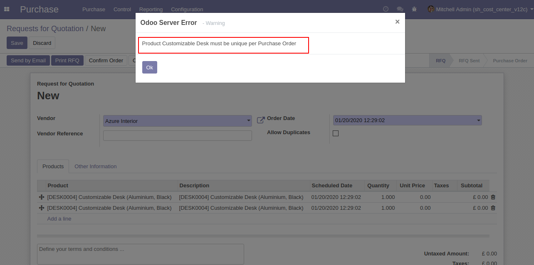Viewport: 534px width, 265px height.
Task: Click the Print RFQ button
Action: click(67, 61)
